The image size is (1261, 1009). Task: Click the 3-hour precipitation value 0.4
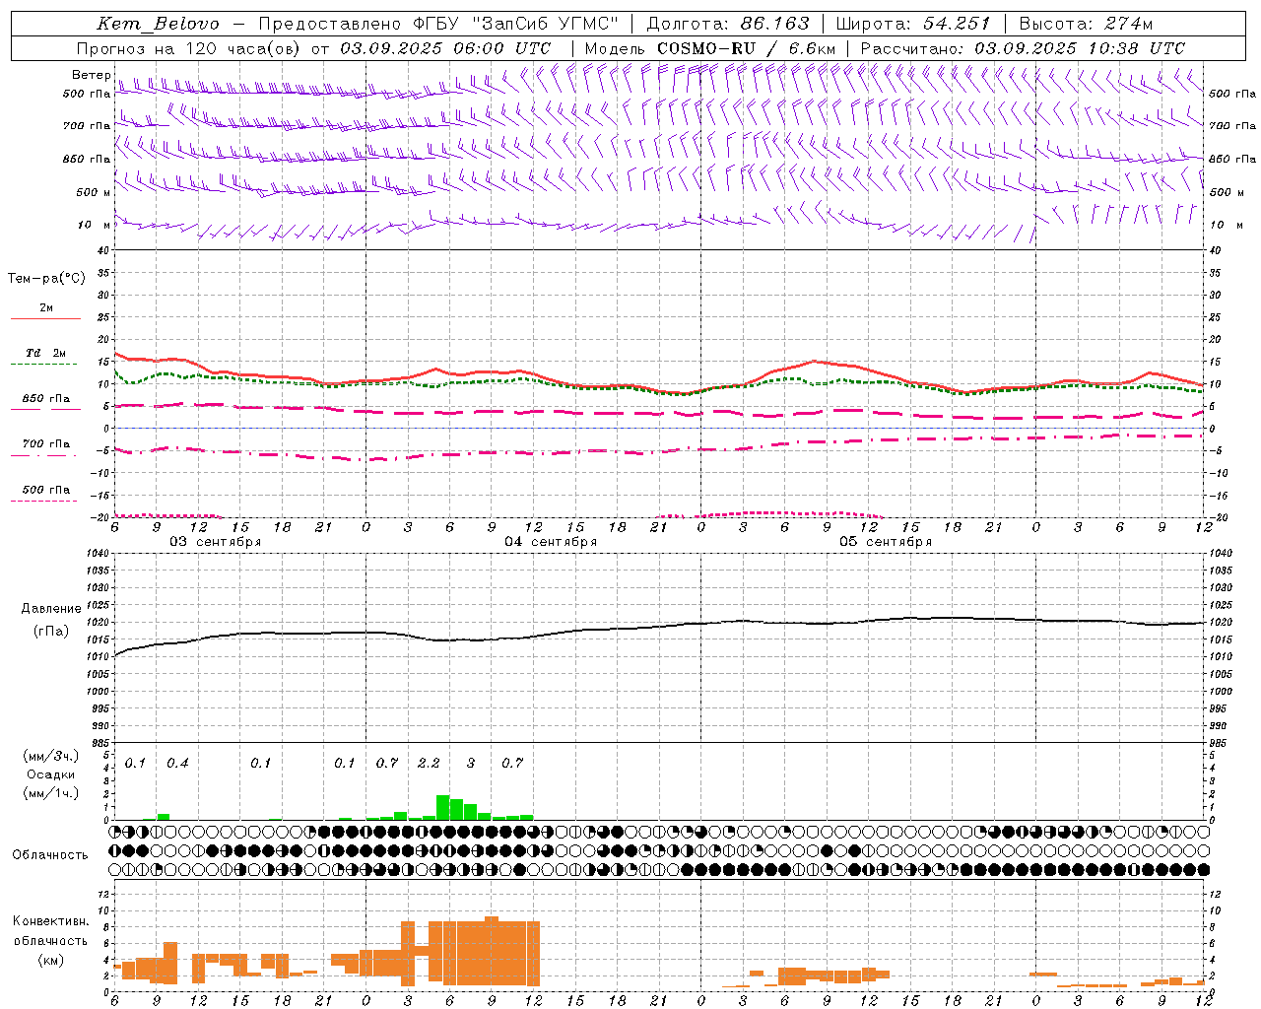177,764
